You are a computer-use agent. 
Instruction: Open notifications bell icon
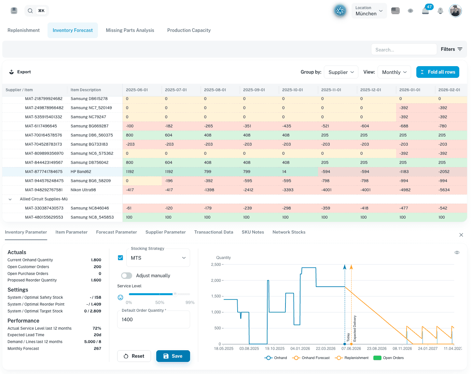(x=440, y=11)
